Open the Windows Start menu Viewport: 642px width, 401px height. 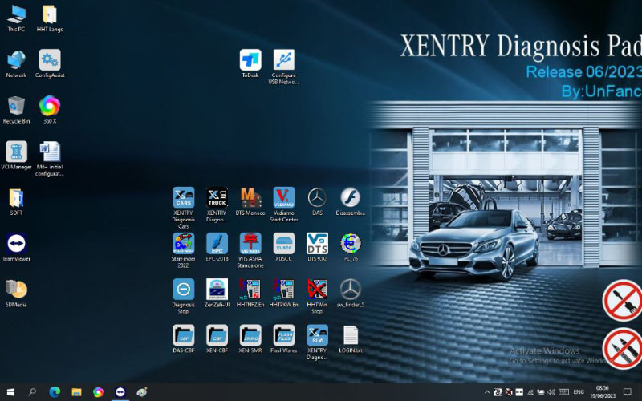(10, 392)
